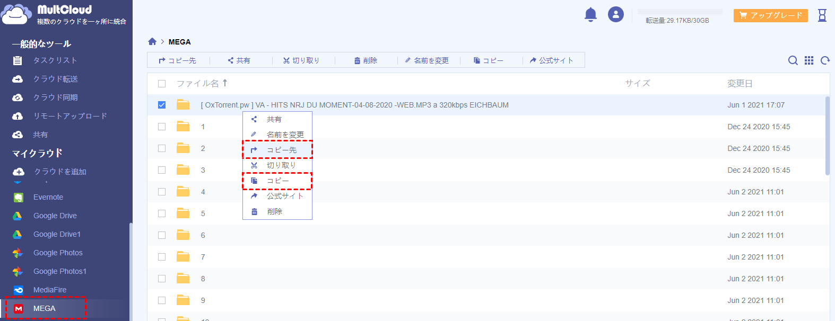Open リモートアップロード in sidebar
Viewport: 835px width, 321px height.
(x=70, y=116)
